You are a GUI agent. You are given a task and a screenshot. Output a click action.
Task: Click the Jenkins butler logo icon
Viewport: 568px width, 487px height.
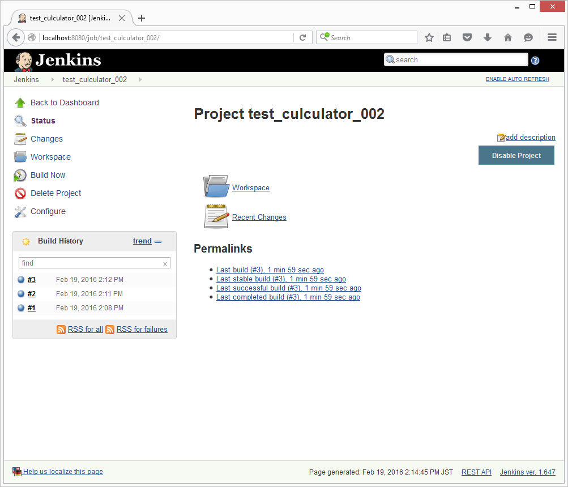point(24,61)
